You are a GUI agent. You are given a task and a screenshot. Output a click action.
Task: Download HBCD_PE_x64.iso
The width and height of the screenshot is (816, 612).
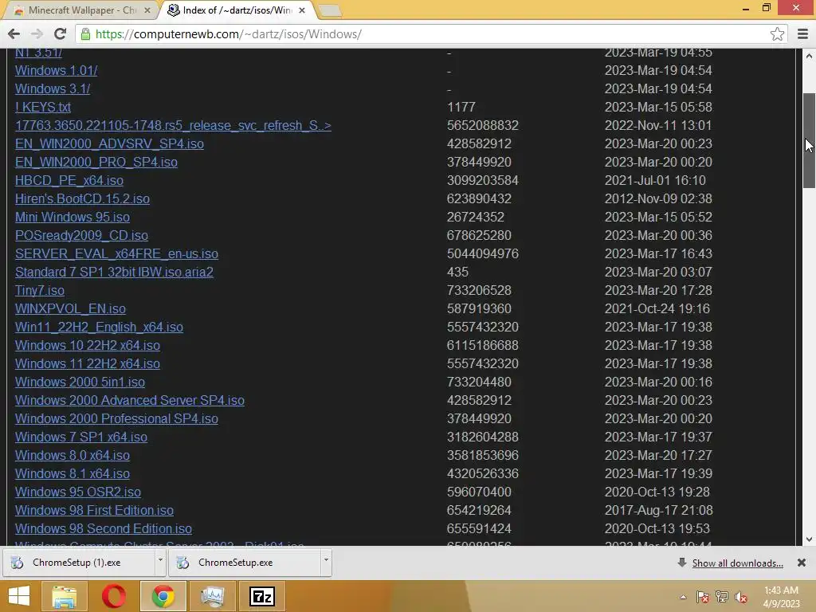point(69,181)
